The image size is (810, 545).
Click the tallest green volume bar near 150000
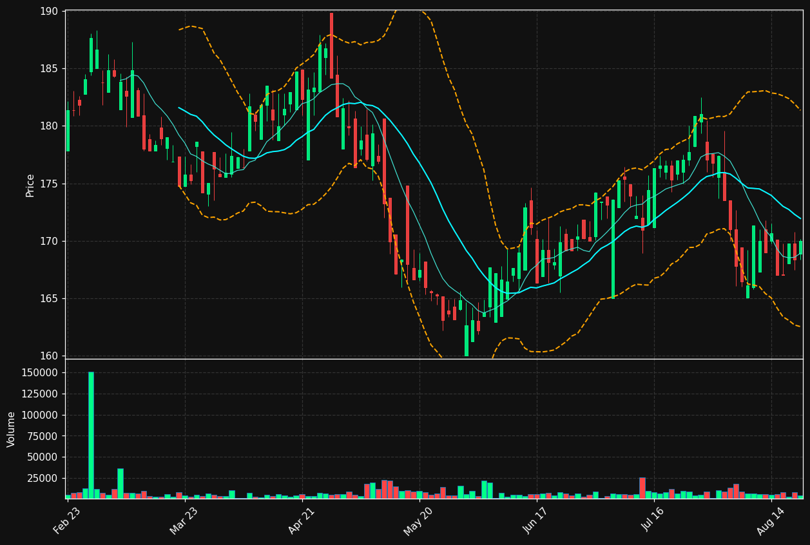click(x=91, y=435)
